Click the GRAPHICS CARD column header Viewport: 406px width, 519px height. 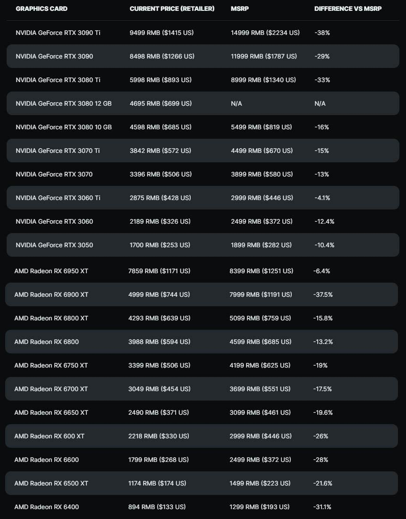(42, 9)
